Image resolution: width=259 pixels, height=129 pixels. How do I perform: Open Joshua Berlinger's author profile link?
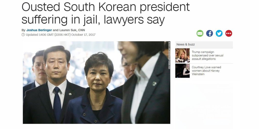tap(39, 30)
